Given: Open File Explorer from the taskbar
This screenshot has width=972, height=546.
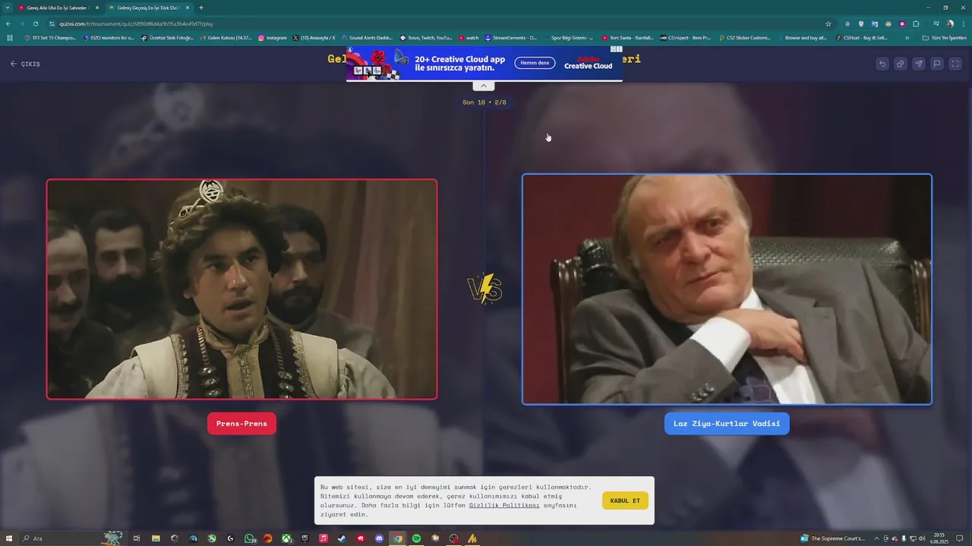Looking at the screenshot, I should [x=156, y=538].
